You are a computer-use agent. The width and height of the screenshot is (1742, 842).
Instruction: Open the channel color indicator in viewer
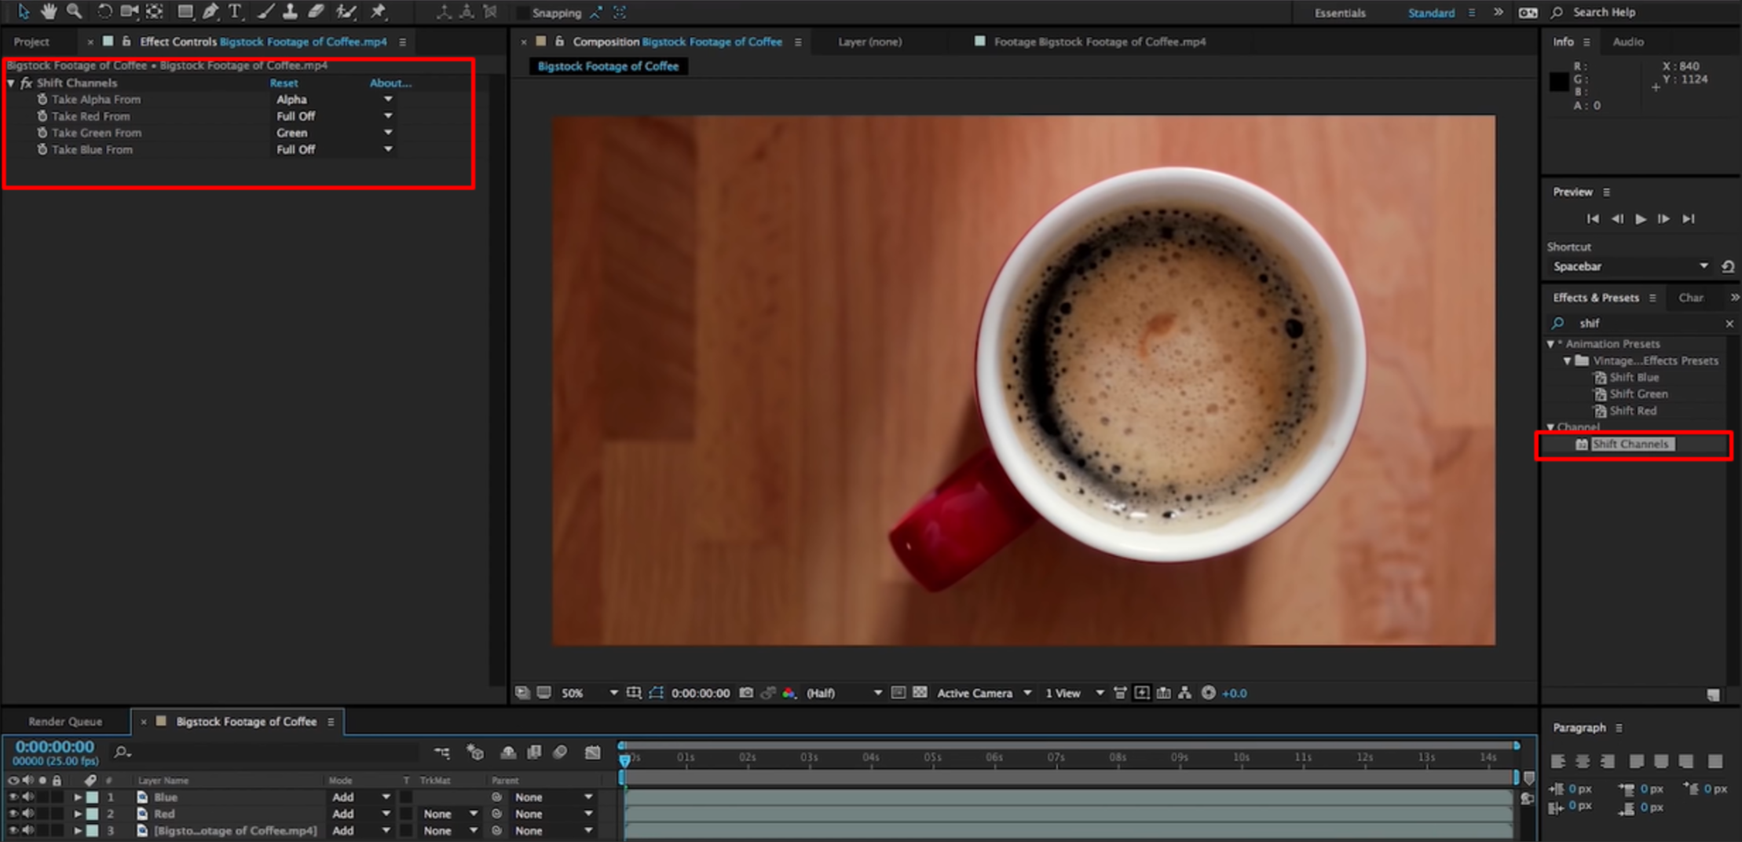[789, 693]
